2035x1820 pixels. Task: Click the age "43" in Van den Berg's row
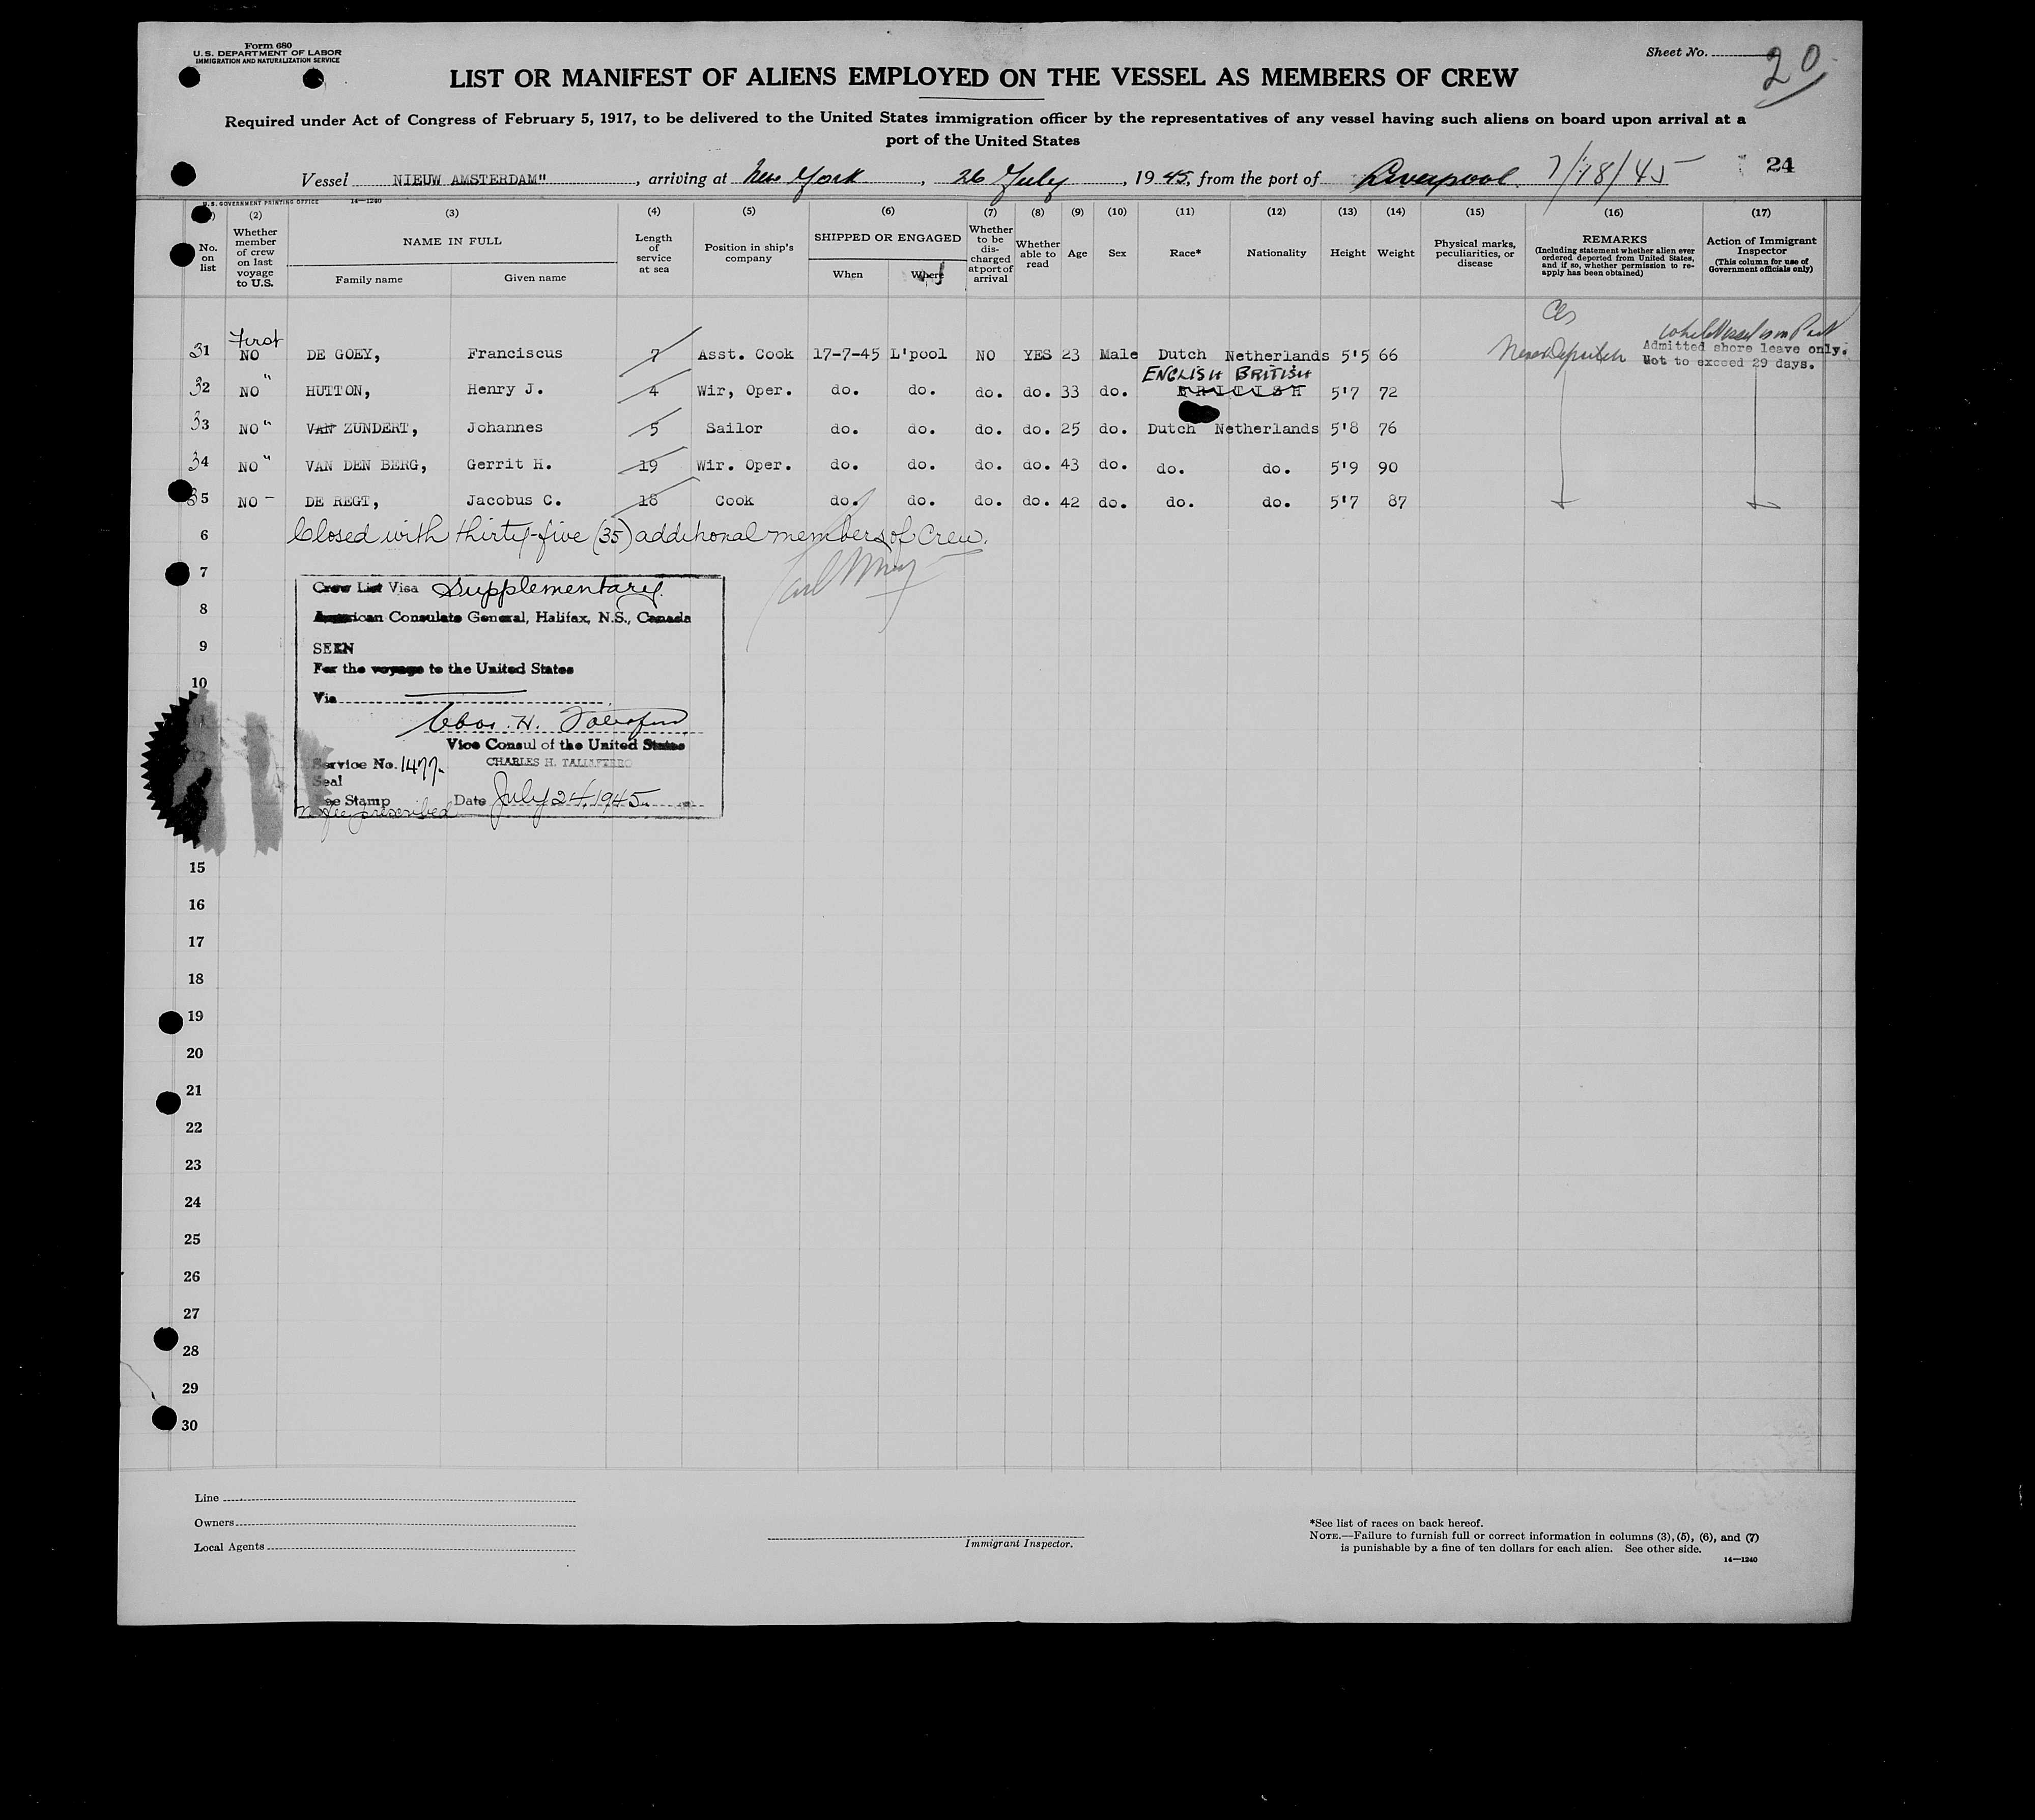point(1071,465)
